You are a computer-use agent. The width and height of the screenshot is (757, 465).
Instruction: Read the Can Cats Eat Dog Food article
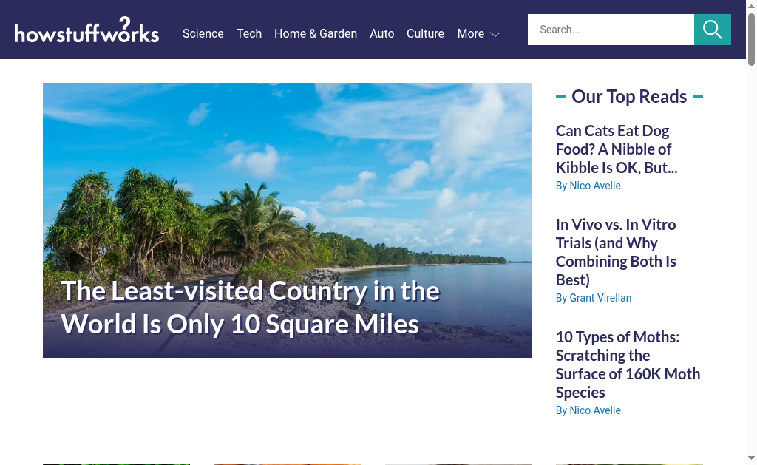coord(617,149)
